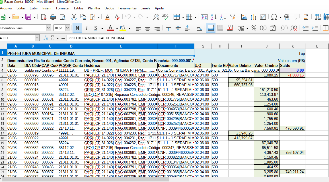
Task: Click the Sort Ascending icon
Action: tap(213, 17)
